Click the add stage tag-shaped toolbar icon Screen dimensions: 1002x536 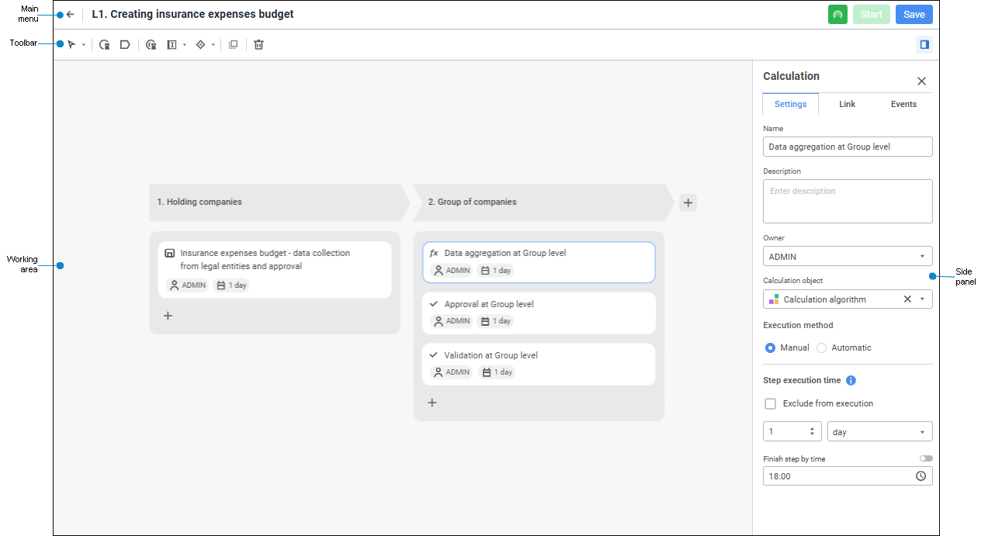pyautogui.click(x=125, y=45)
